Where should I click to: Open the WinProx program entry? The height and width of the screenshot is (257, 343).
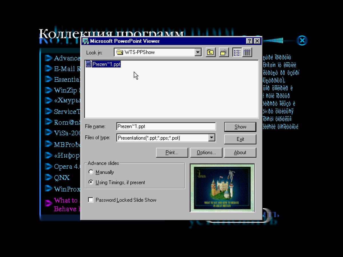tap(67, 189)
